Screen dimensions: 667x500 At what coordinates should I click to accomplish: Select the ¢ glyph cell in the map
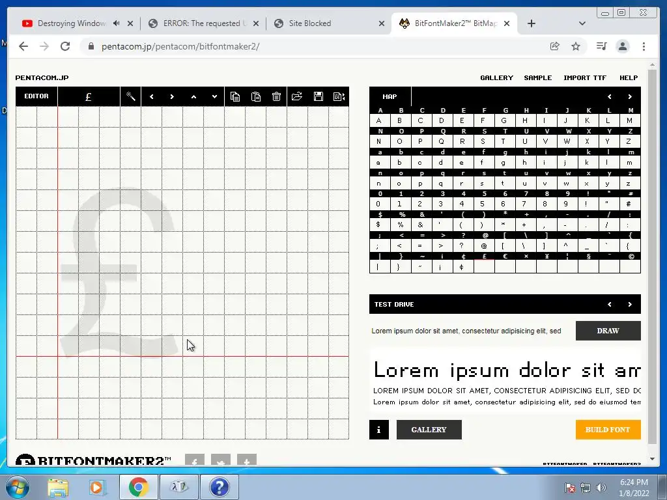click(463, 266)
